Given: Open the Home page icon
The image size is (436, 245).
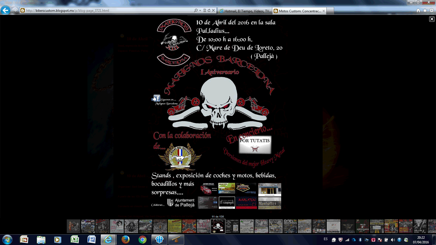Looking at the screenshot, I should (x=418, y=11).
